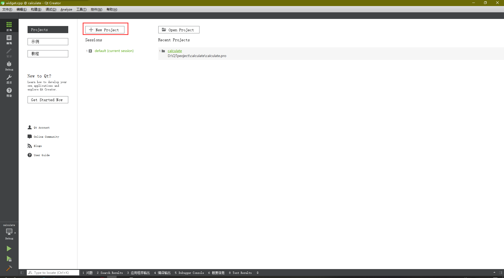Click the green Run button
Image resolution: width=504 pixels, height=278 pixels.
tap(9, 249)
